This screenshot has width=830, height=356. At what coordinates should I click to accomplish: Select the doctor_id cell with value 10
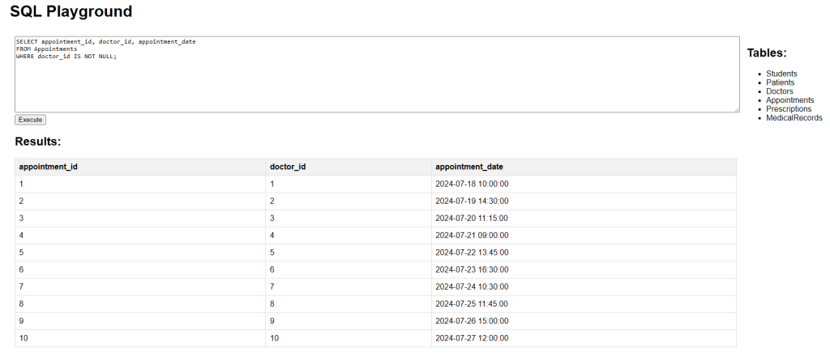pos(349,338)
